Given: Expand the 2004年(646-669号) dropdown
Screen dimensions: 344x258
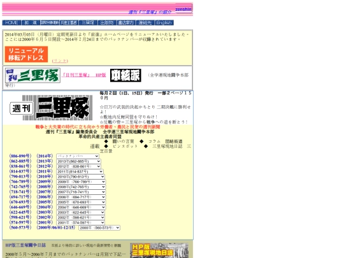Looking at the screenshot, I should (81, 207).
